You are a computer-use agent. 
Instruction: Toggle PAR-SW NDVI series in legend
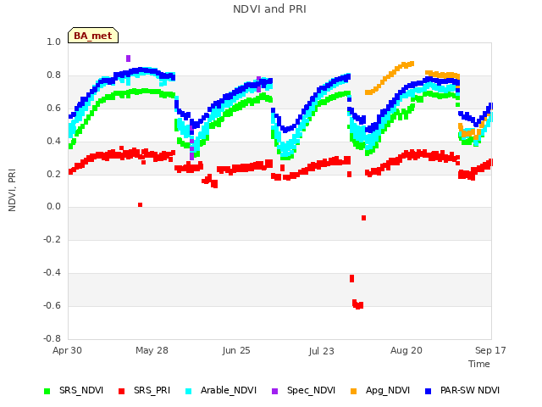click(462, 390)
